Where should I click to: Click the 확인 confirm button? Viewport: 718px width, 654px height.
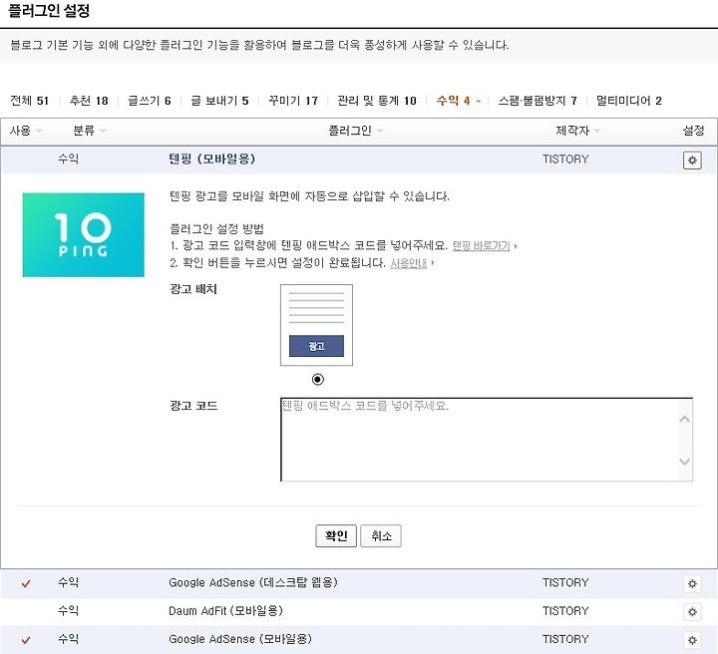pos(336,536)
